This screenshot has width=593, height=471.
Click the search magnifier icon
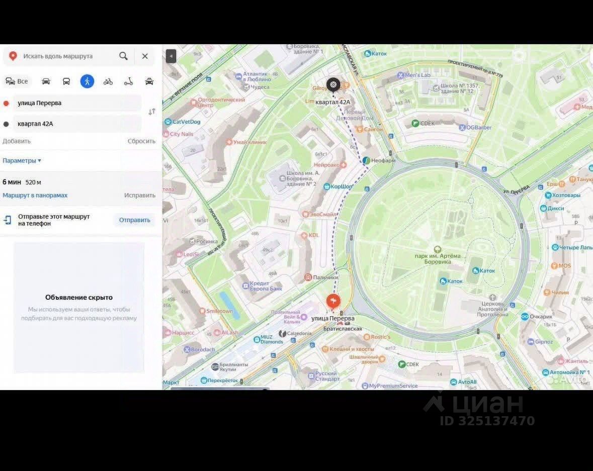123,56
